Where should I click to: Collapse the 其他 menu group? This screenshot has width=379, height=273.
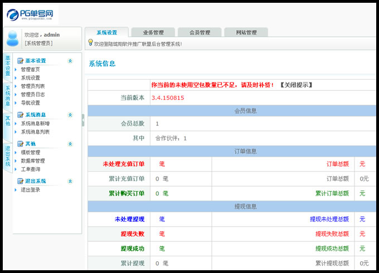(x=70, y=144)
